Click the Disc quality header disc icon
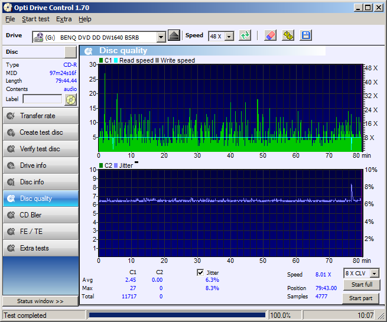Viewport: 387px width, 322px height. click(x=88, y=51)
